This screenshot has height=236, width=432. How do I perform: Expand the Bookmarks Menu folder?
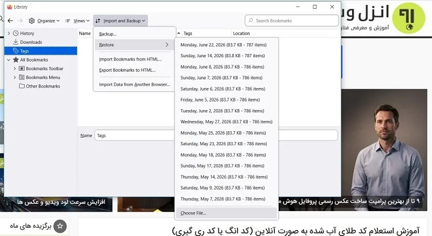pyautogui.click(x=15, y=77)
